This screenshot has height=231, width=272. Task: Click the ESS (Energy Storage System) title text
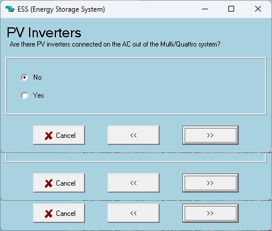coord(61,9)
